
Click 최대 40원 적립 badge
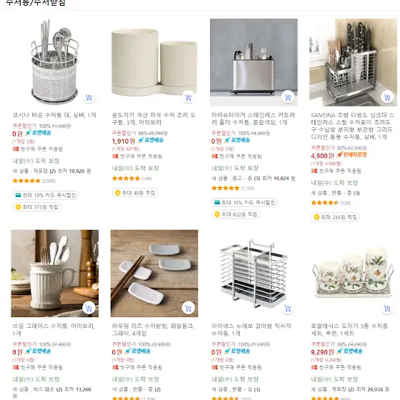[x=135, y=193]
